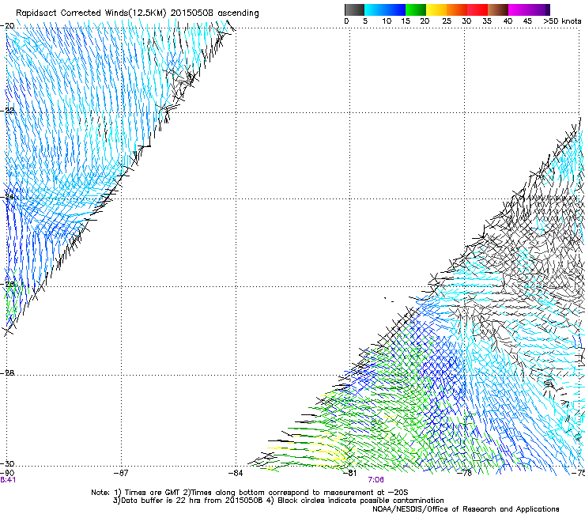Viewport: 585px width, 514px height.
Task: Click the '45' label under the color bar
Action: coord(527,21)
